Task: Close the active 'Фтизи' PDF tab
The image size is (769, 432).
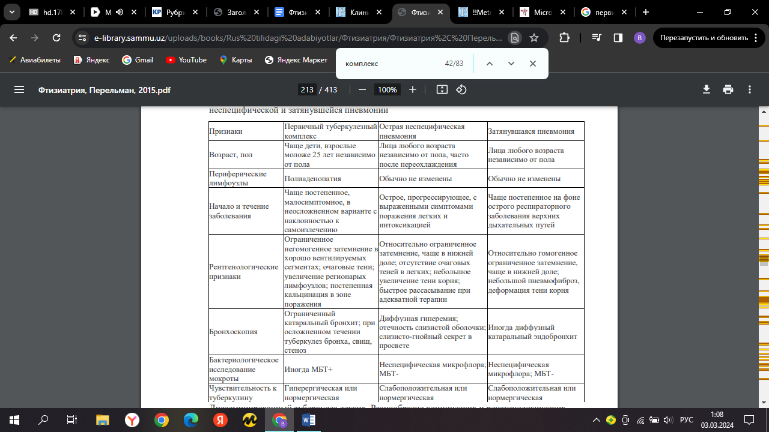Action: point(442,12)
